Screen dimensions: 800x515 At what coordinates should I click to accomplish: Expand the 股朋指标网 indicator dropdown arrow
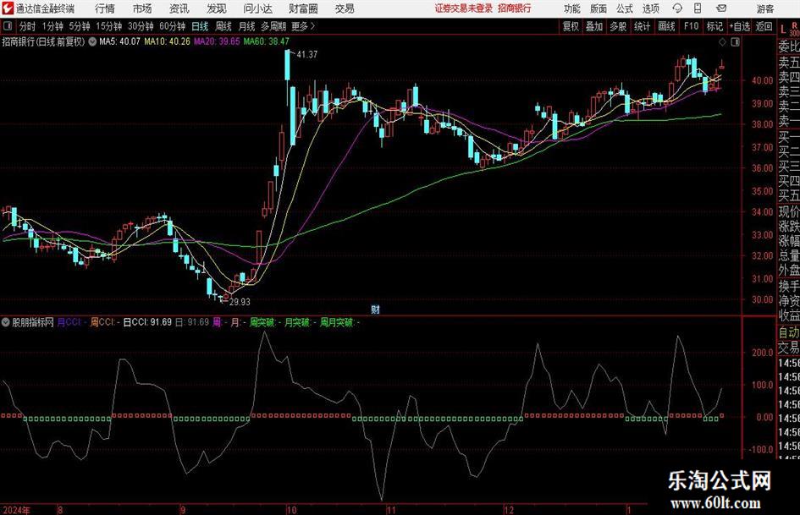(x=6, y=322)
